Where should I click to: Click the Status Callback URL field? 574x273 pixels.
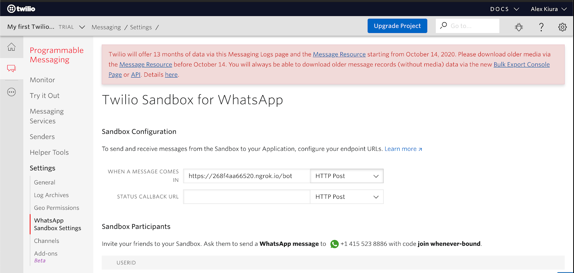(x=246, y=197)
